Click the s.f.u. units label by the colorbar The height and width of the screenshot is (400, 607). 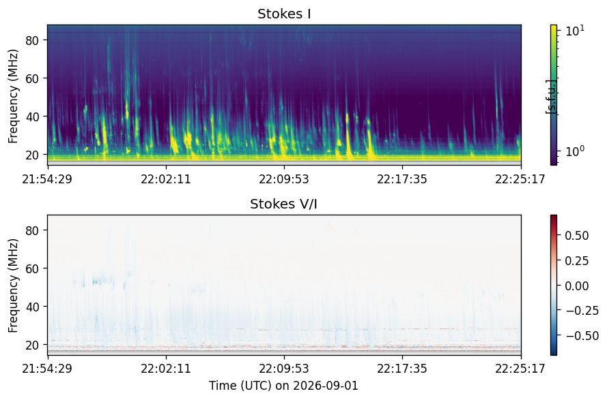click(x=551, y=97)
